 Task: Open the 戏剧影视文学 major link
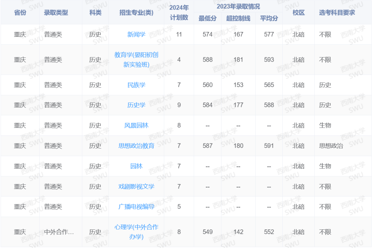point(137,186)
